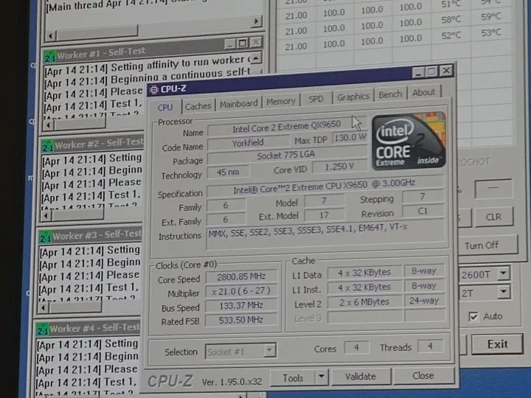Click the dashed value box above CLR
This screenshot has height=398, width=531.
pyautogui.click(x=493, y=189)
